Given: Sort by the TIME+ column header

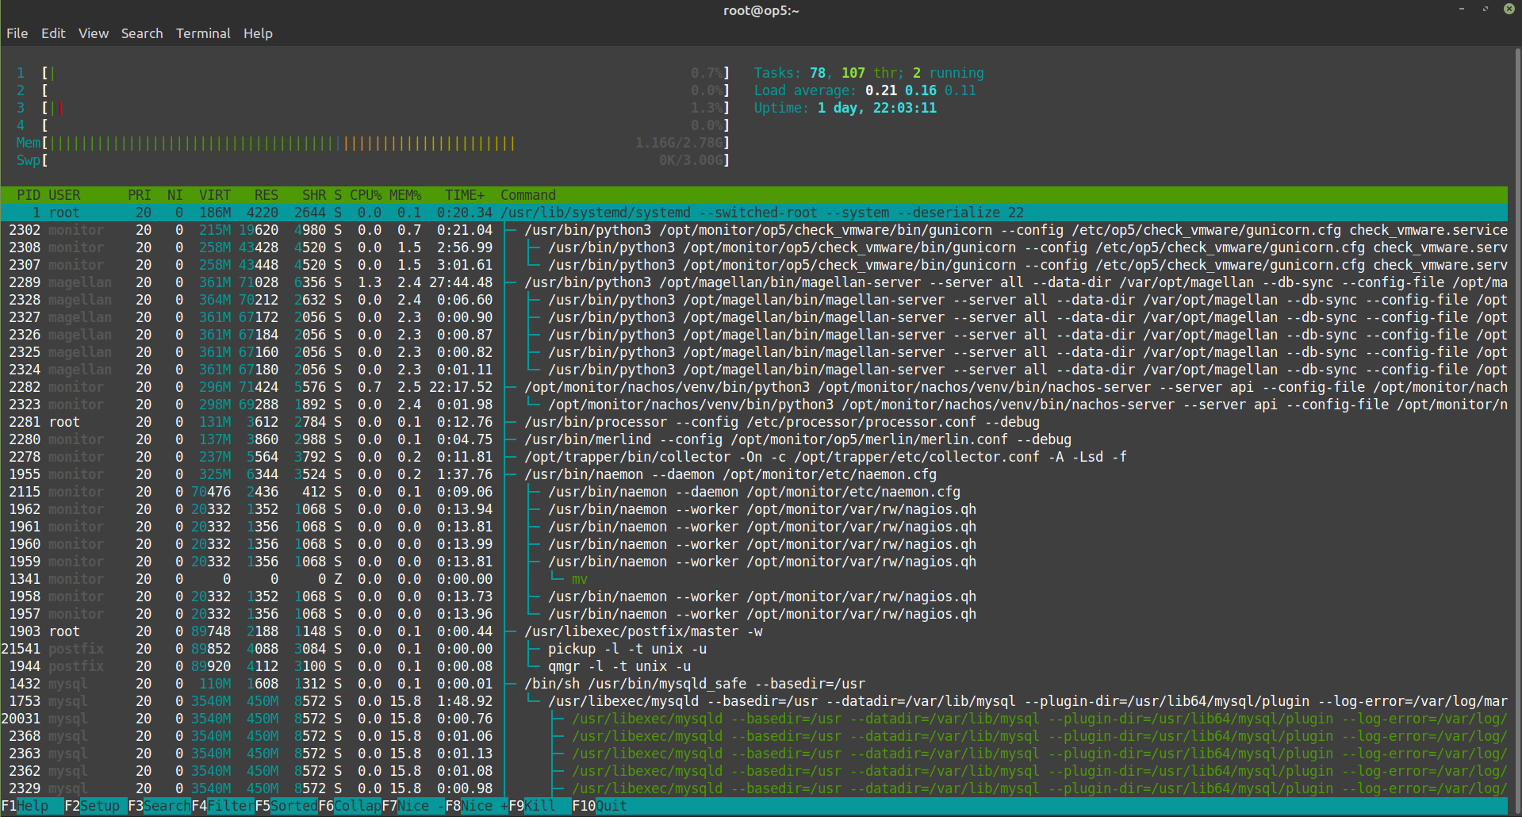Looking at the screenshot, I should (465, 195).
